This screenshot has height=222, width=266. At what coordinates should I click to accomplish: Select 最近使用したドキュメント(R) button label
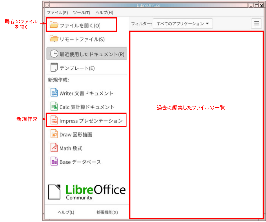click(x=92, y=54)
